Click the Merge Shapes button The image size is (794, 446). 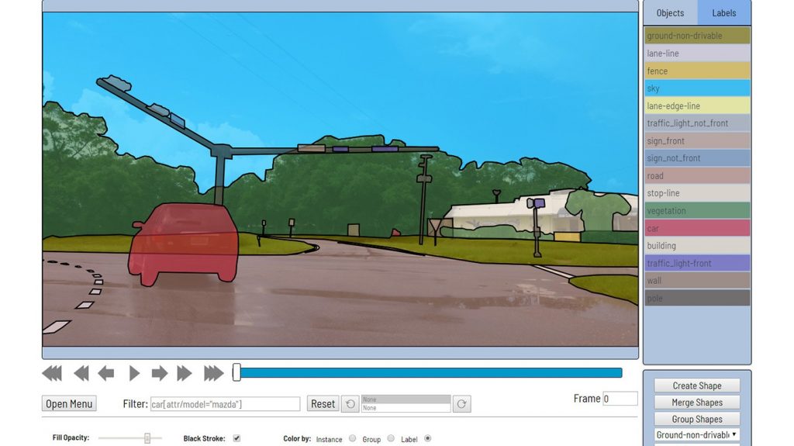click(697, 403)
